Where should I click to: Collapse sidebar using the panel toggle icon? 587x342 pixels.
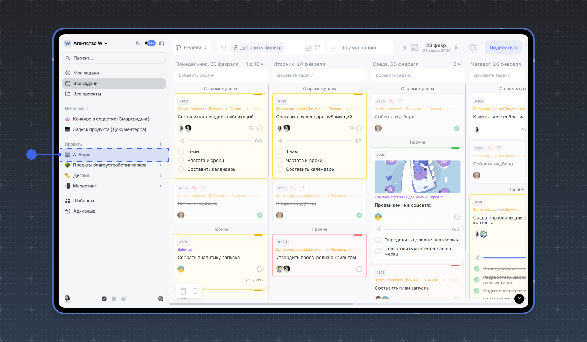161,43
